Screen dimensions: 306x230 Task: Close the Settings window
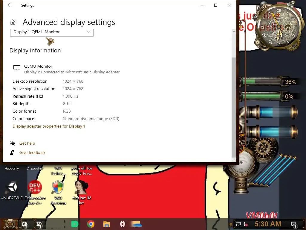tap(229, 5)
